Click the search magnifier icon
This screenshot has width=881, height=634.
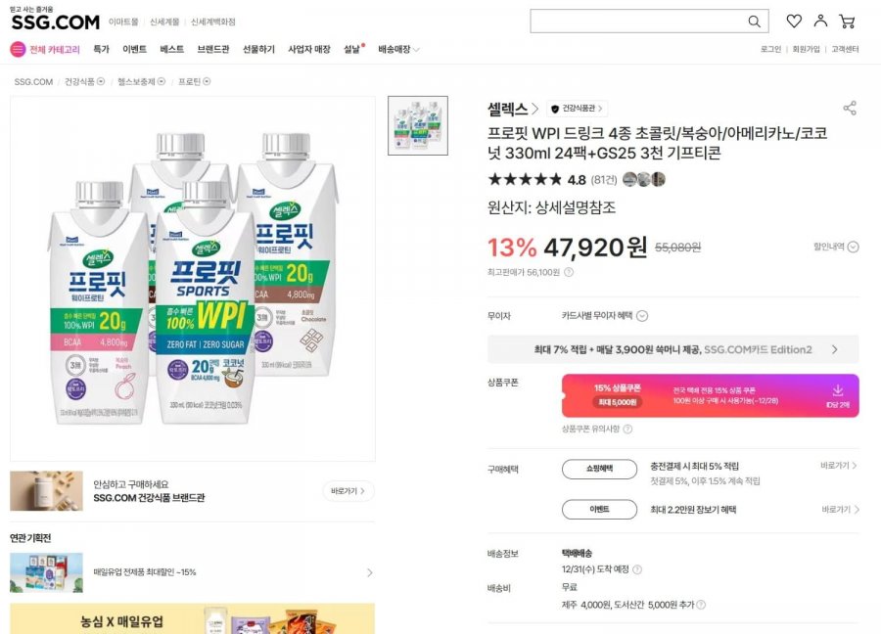754,22
